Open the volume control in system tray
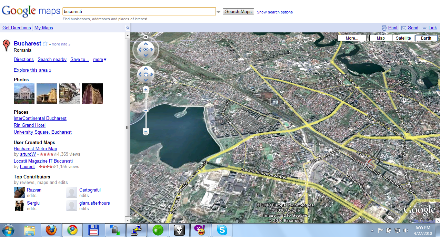Screen dimensions: 440x237 coord(406,230)
